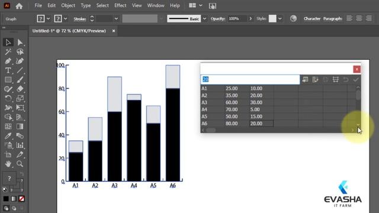379x213 pixels.
Task: Open the Stroke color dropdown arrow
Action: [x=65, y=18]
